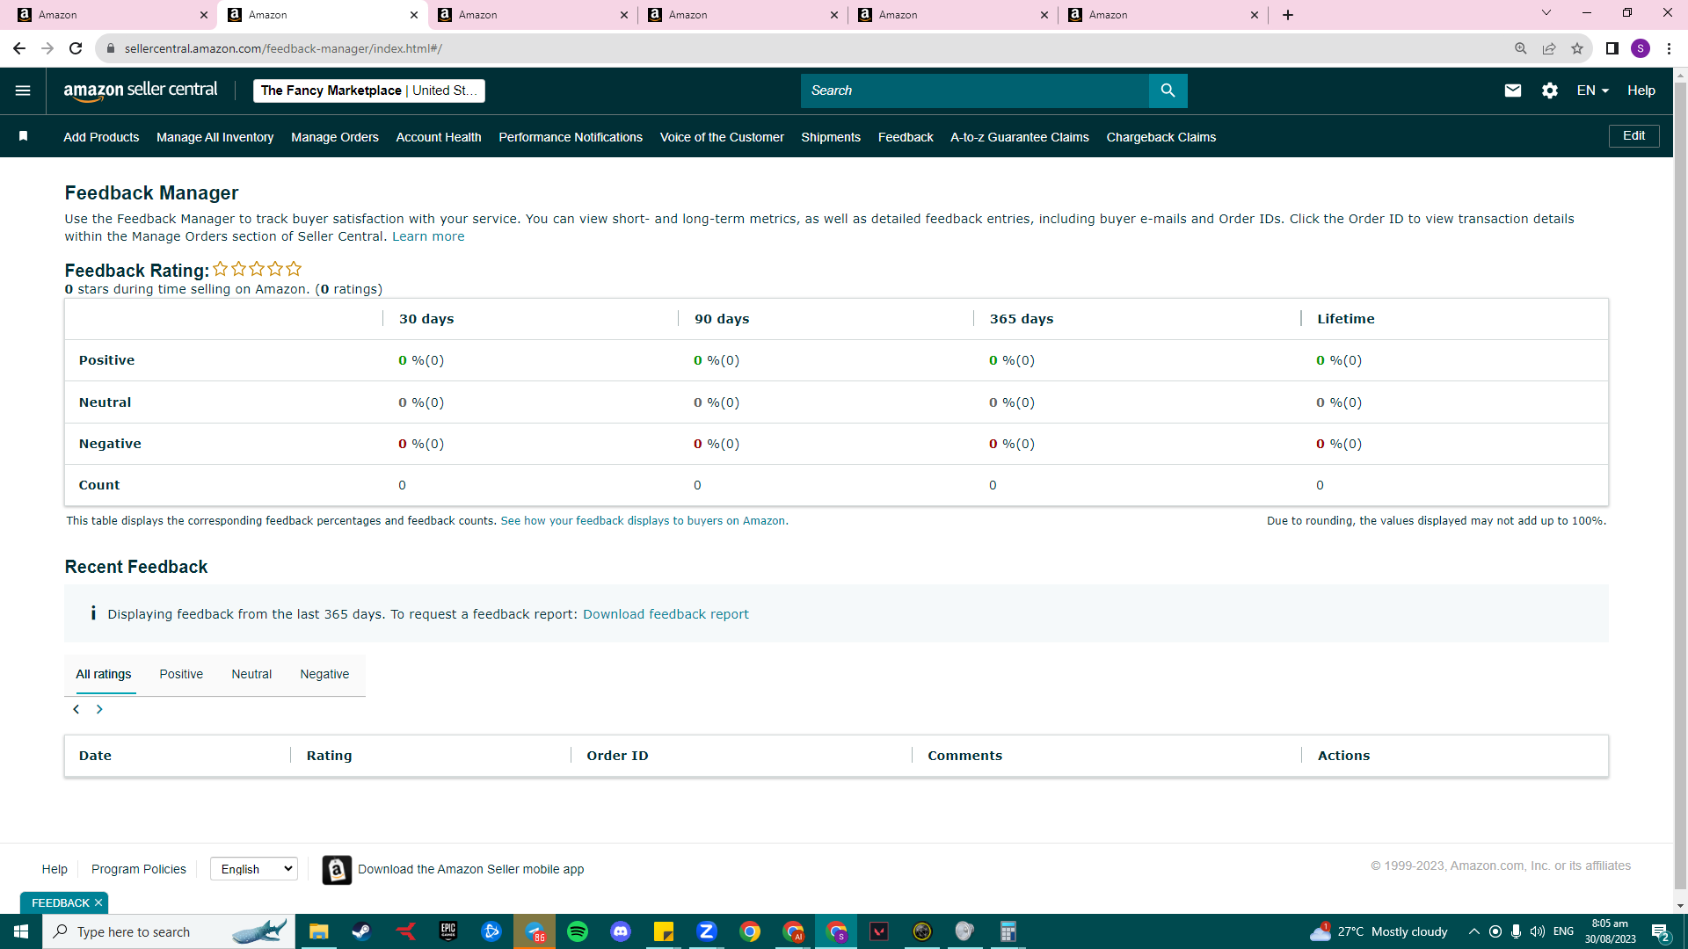Open the English language select box

tap(254, 869)
